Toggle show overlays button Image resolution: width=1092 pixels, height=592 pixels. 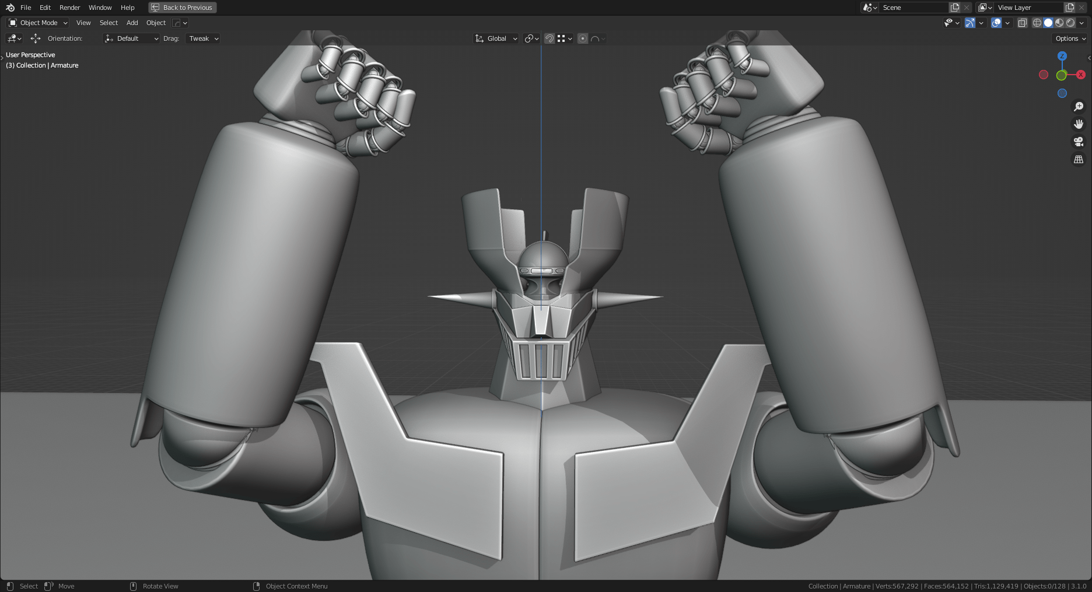pos(996,23)
